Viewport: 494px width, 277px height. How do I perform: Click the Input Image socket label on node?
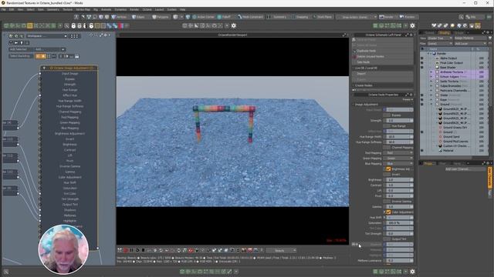click(x=69, y=74)
